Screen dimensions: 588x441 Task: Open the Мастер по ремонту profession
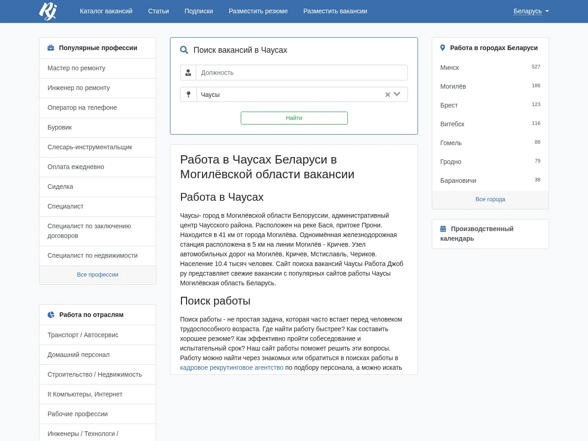tap(97, 68)
